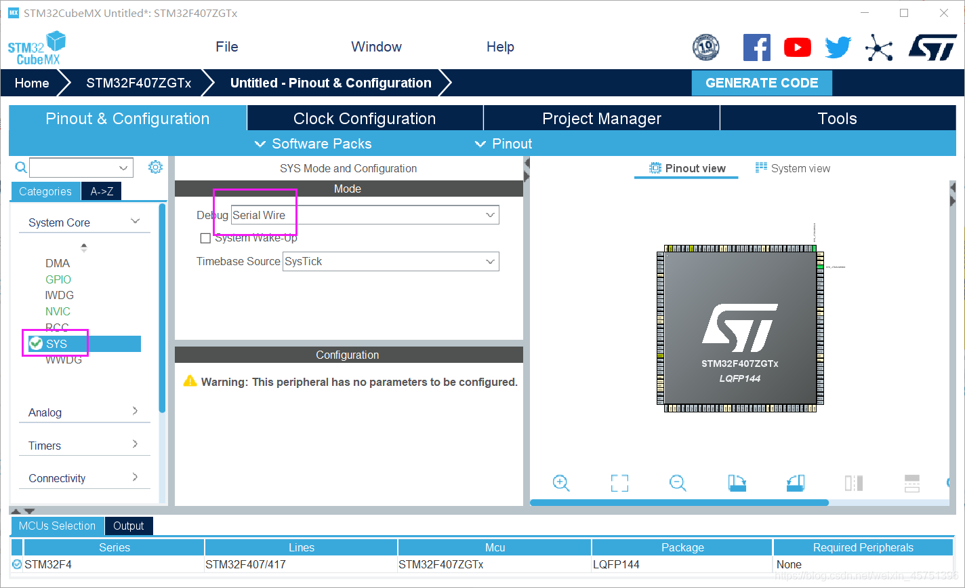Click the ST logo in the header
Viewport: 965px width, 588px height.
(932, 47)
